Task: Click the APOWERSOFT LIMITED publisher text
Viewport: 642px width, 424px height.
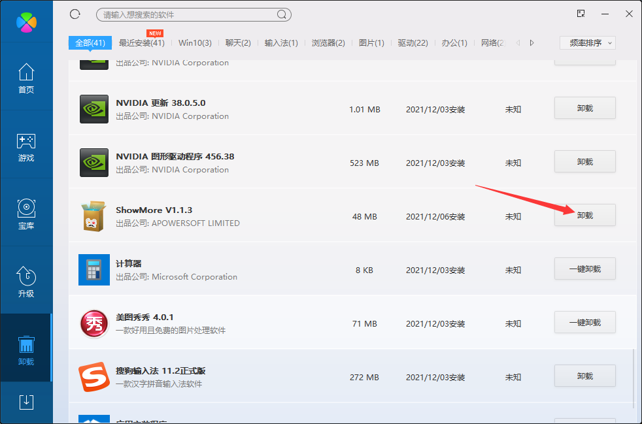Action: 195,223
